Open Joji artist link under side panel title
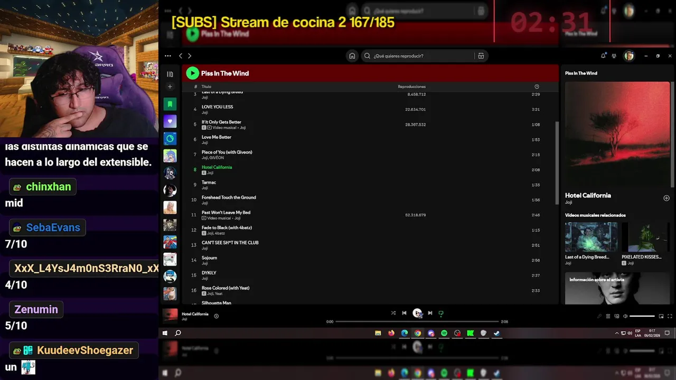 pyautogui.click(x=568, y=202)
